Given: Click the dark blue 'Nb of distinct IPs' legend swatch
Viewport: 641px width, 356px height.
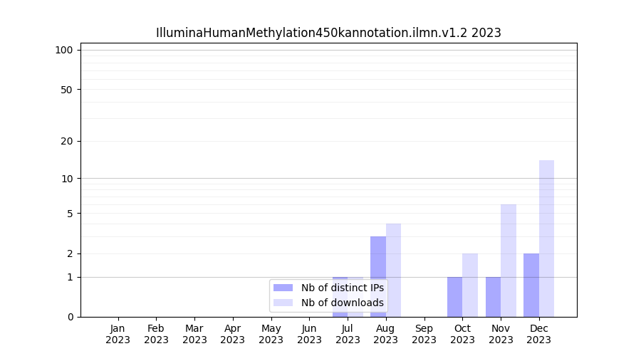Looking at the screenshot, I should [283, 288].
